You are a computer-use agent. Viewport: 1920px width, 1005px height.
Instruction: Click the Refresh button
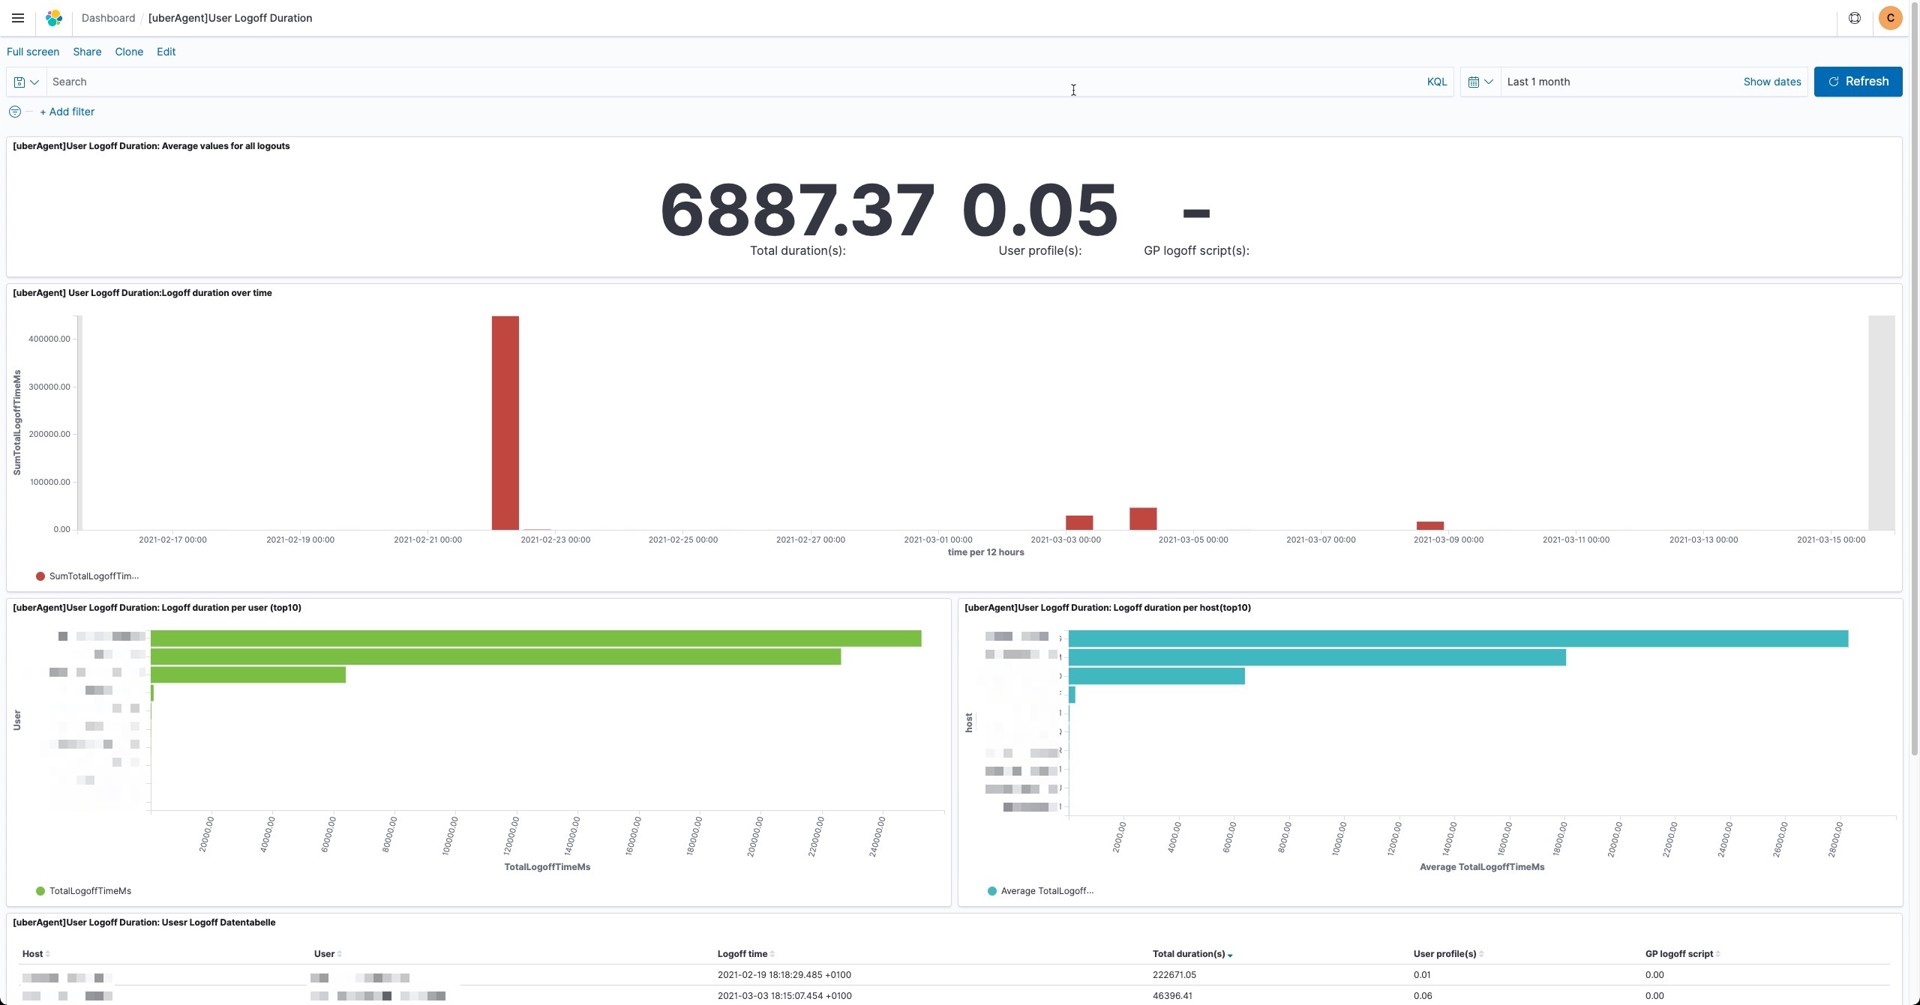coord(1857,82)
